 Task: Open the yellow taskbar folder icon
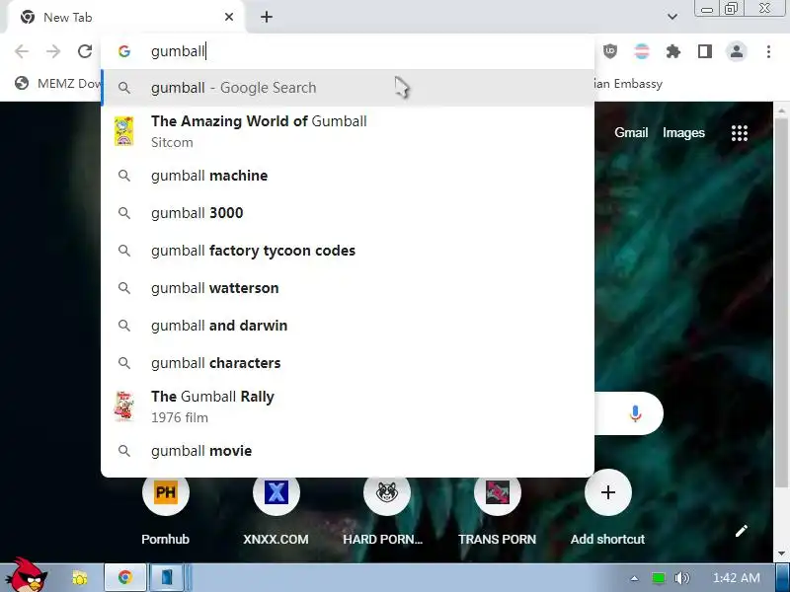pyautogui.click(x=80, y=577)
